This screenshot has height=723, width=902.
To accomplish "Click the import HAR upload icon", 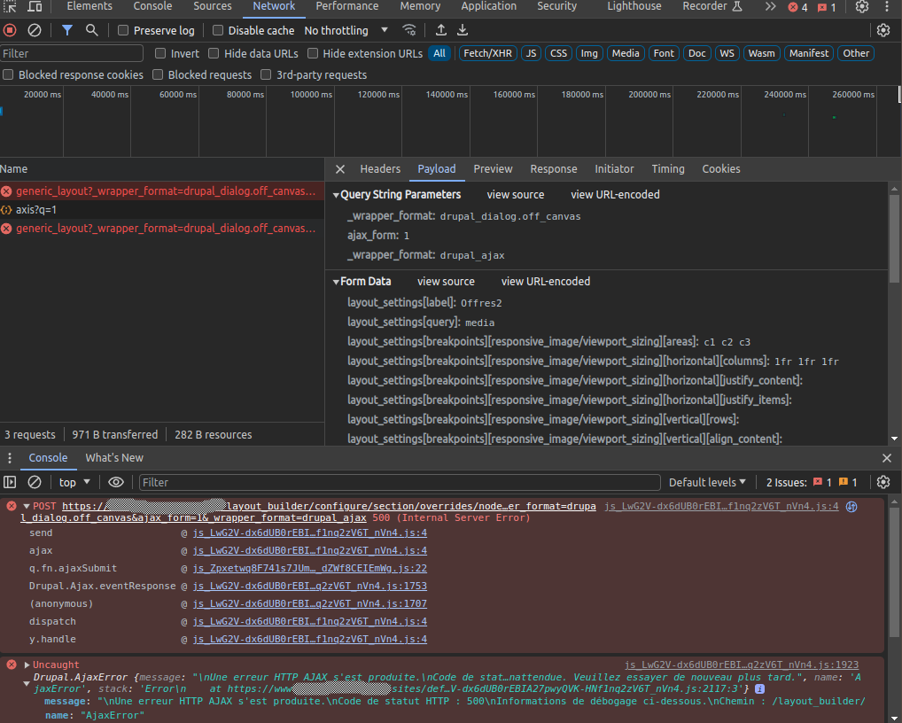I will [x=440, y=30].
